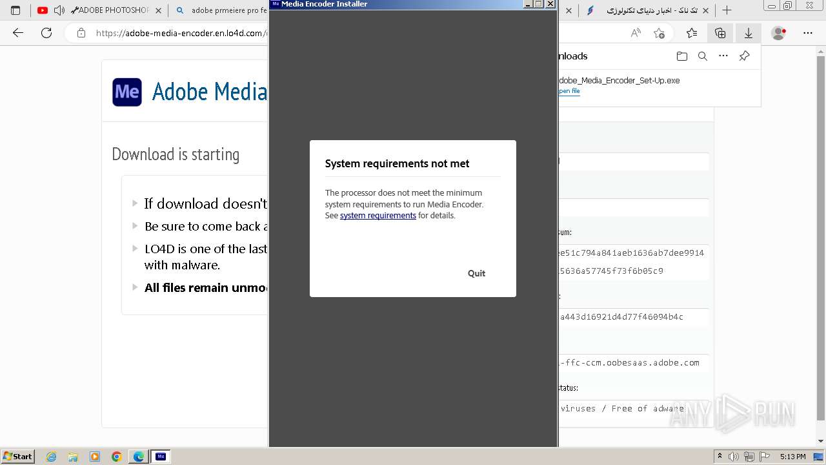
Task: Close the ADOBE PHOTOSHOP tab
Action: pos(158,10)
